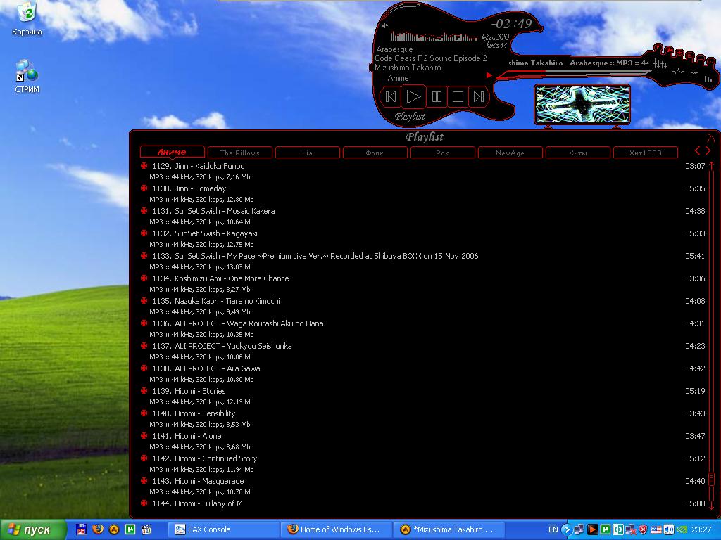Click the visualization thumbnail under the guitar neck
721x540 pixels.
point(582,105)
